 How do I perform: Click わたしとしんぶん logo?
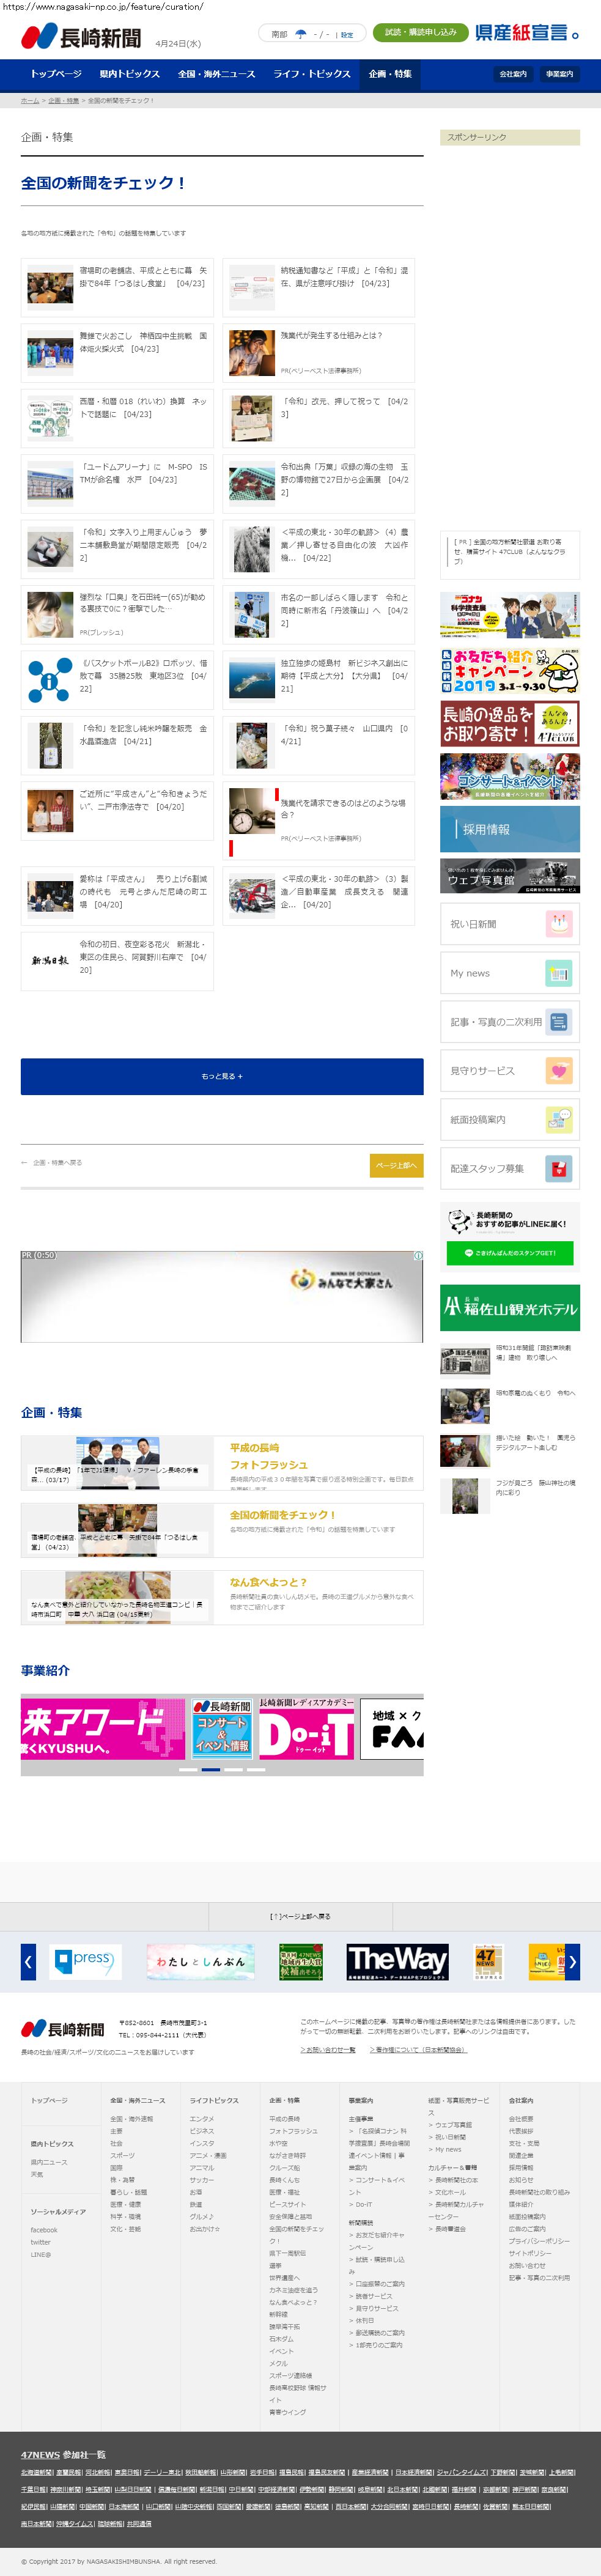(x=200, y=1962)
